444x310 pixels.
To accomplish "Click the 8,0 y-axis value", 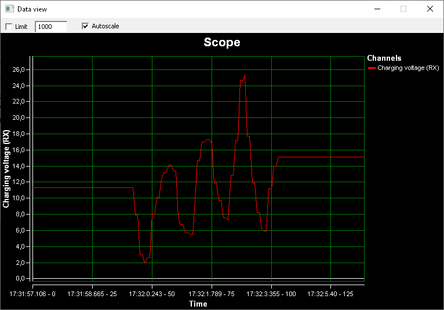I will [21, 214].
